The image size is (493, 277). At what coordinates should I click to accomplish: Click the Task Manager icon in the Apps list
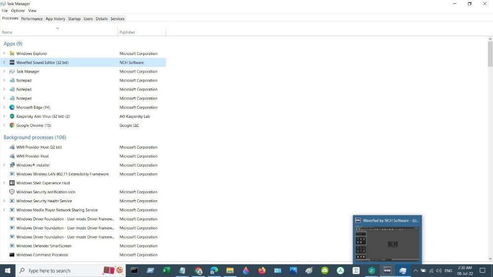12,71
